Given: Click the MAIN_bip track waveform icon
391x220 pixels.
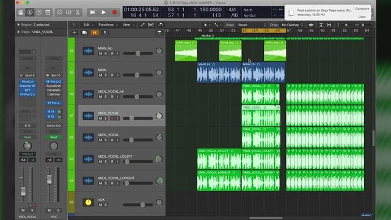Looking at the screenshot, I should point(88,51).
